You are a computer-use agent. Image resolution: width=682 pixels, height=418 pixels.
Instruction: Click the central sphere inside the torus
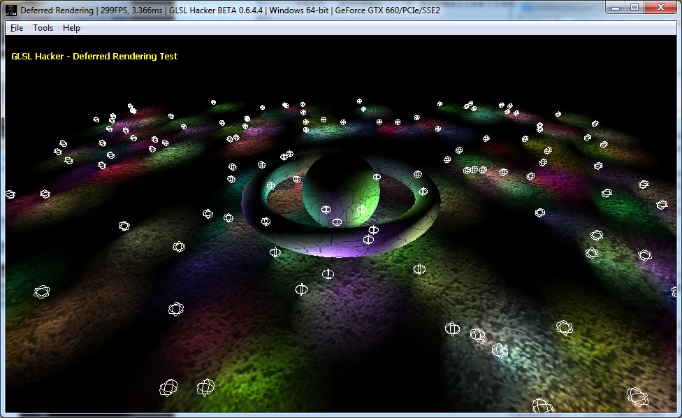pos(341,191)
